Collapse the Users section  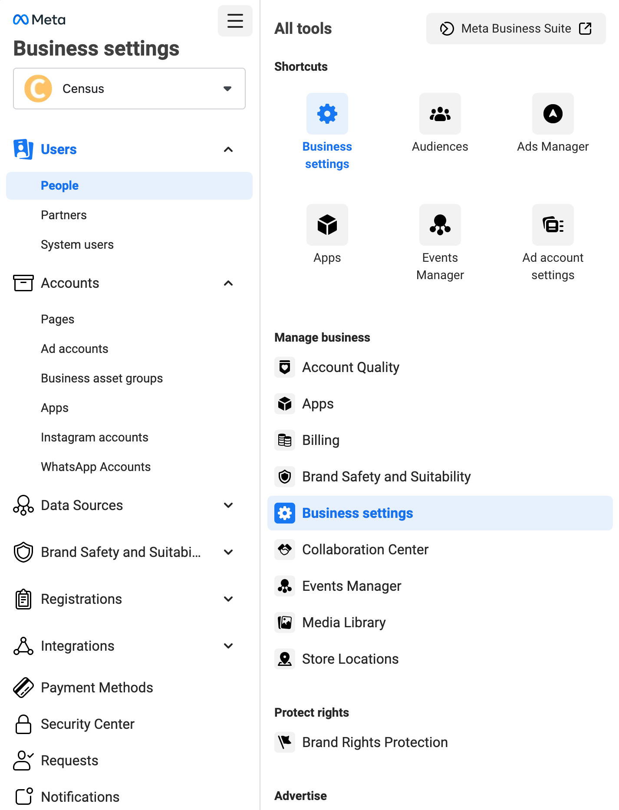click(x=228, y=150)
